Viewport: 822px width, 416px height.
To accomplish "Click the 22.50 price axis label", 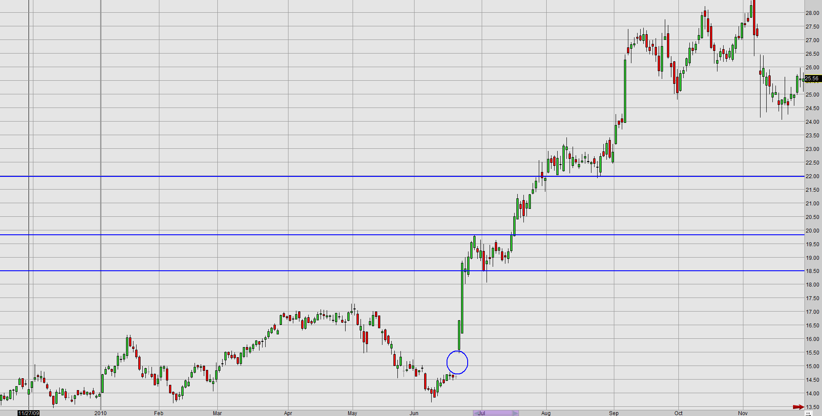I will [x=812, y=163].
